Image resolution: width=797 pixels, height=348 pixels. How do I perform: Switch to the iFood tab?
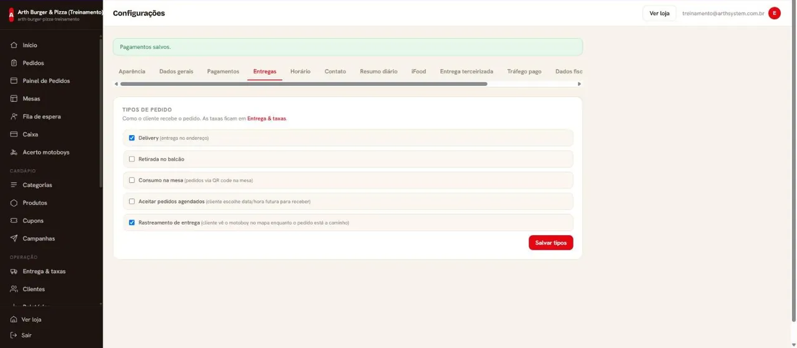pyautogui.click(x=419, y=72)
